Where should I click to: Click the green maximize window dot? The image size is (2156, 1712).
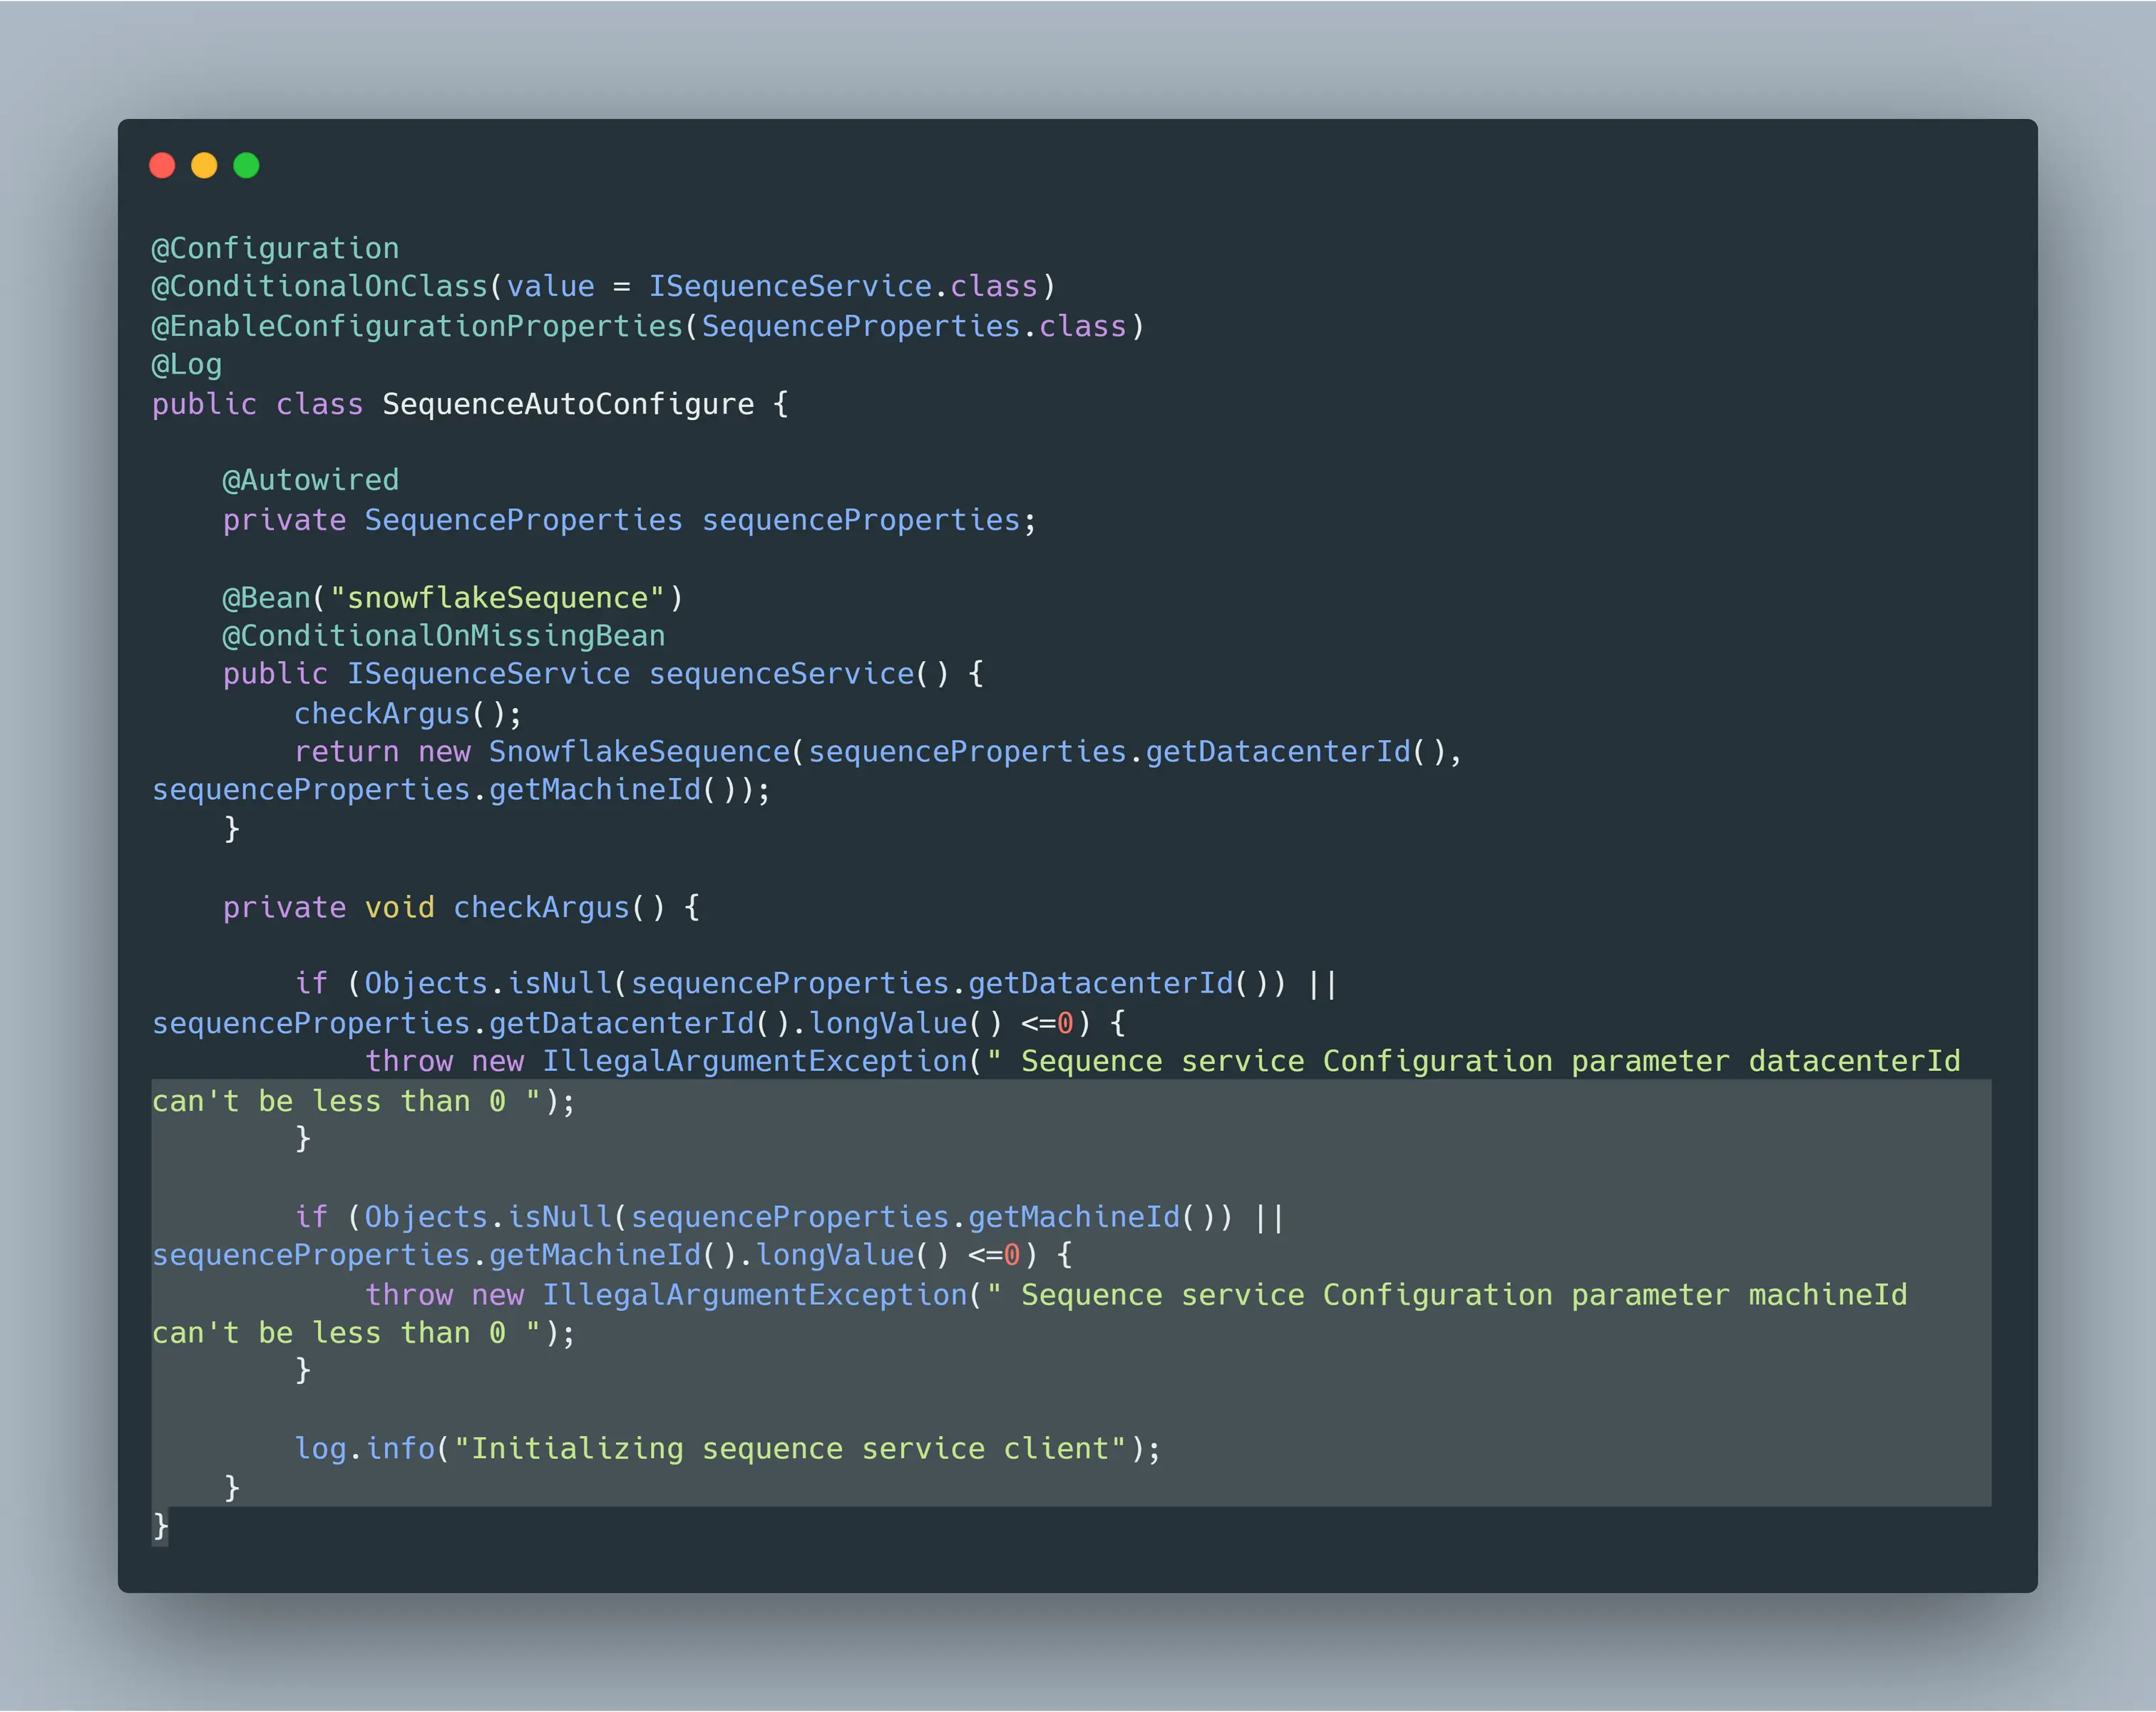tap(246, 165)
